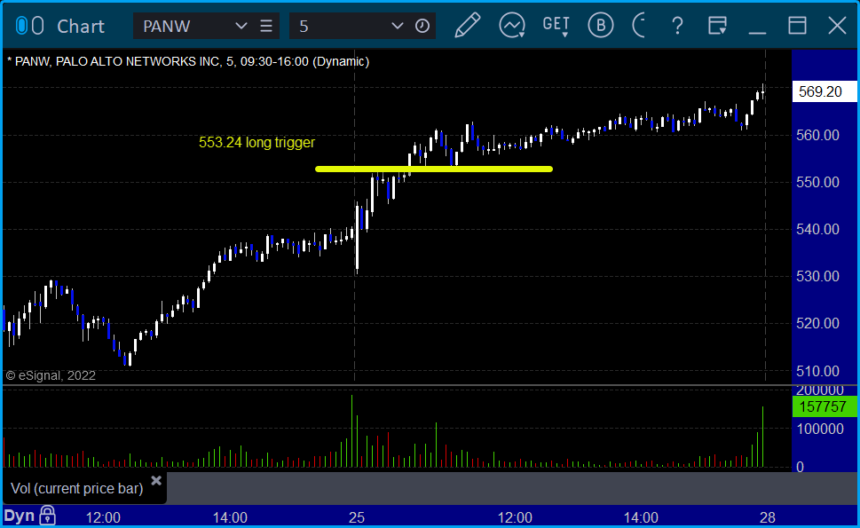Open the symbol list menu icon
860x528 pixels.
(266, 26)
